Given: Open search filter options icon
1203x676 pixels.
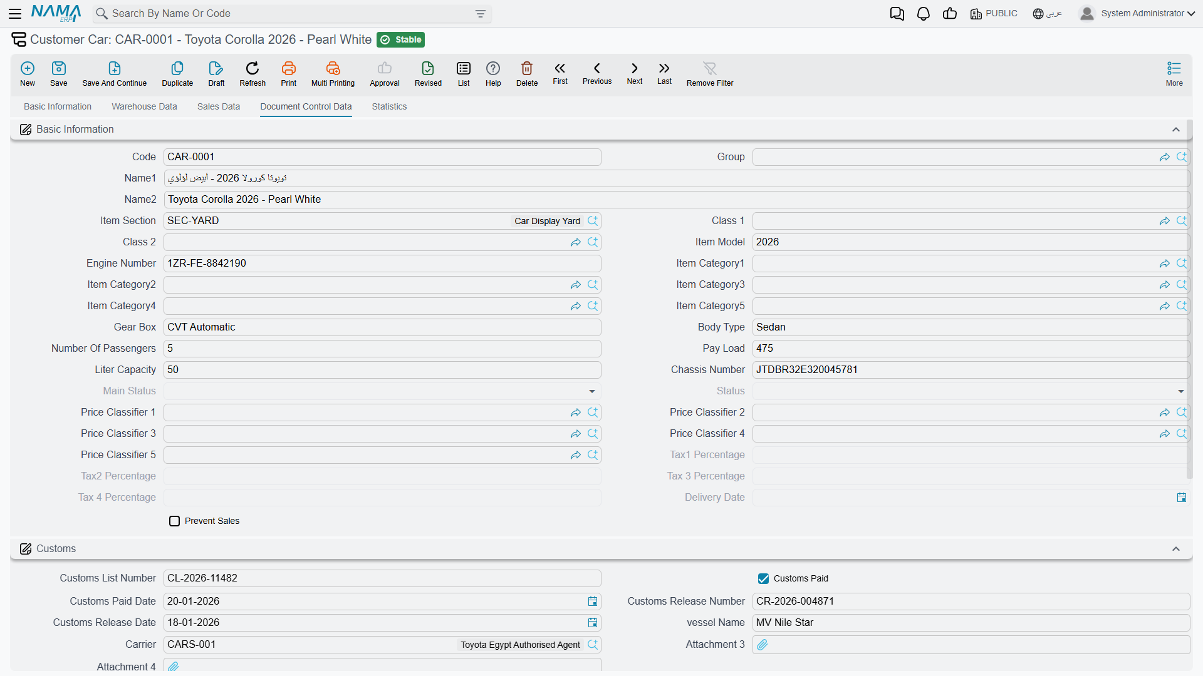Looking at the screenshot, I should 481,14.
